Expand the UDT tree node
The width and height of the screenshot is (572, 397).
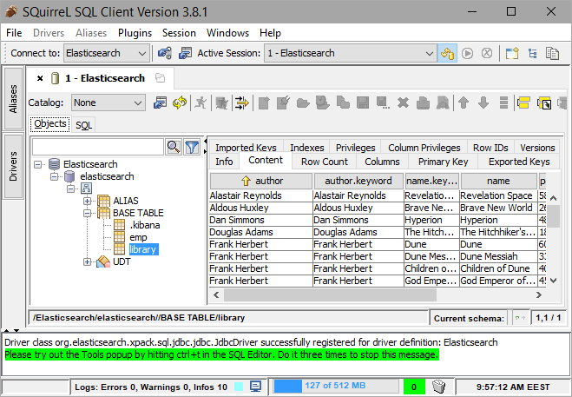coord(88,261)
